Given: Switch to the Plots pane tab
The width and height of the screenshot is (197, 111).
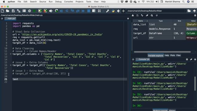Looking at the screenshot, I should click(172, 55).
